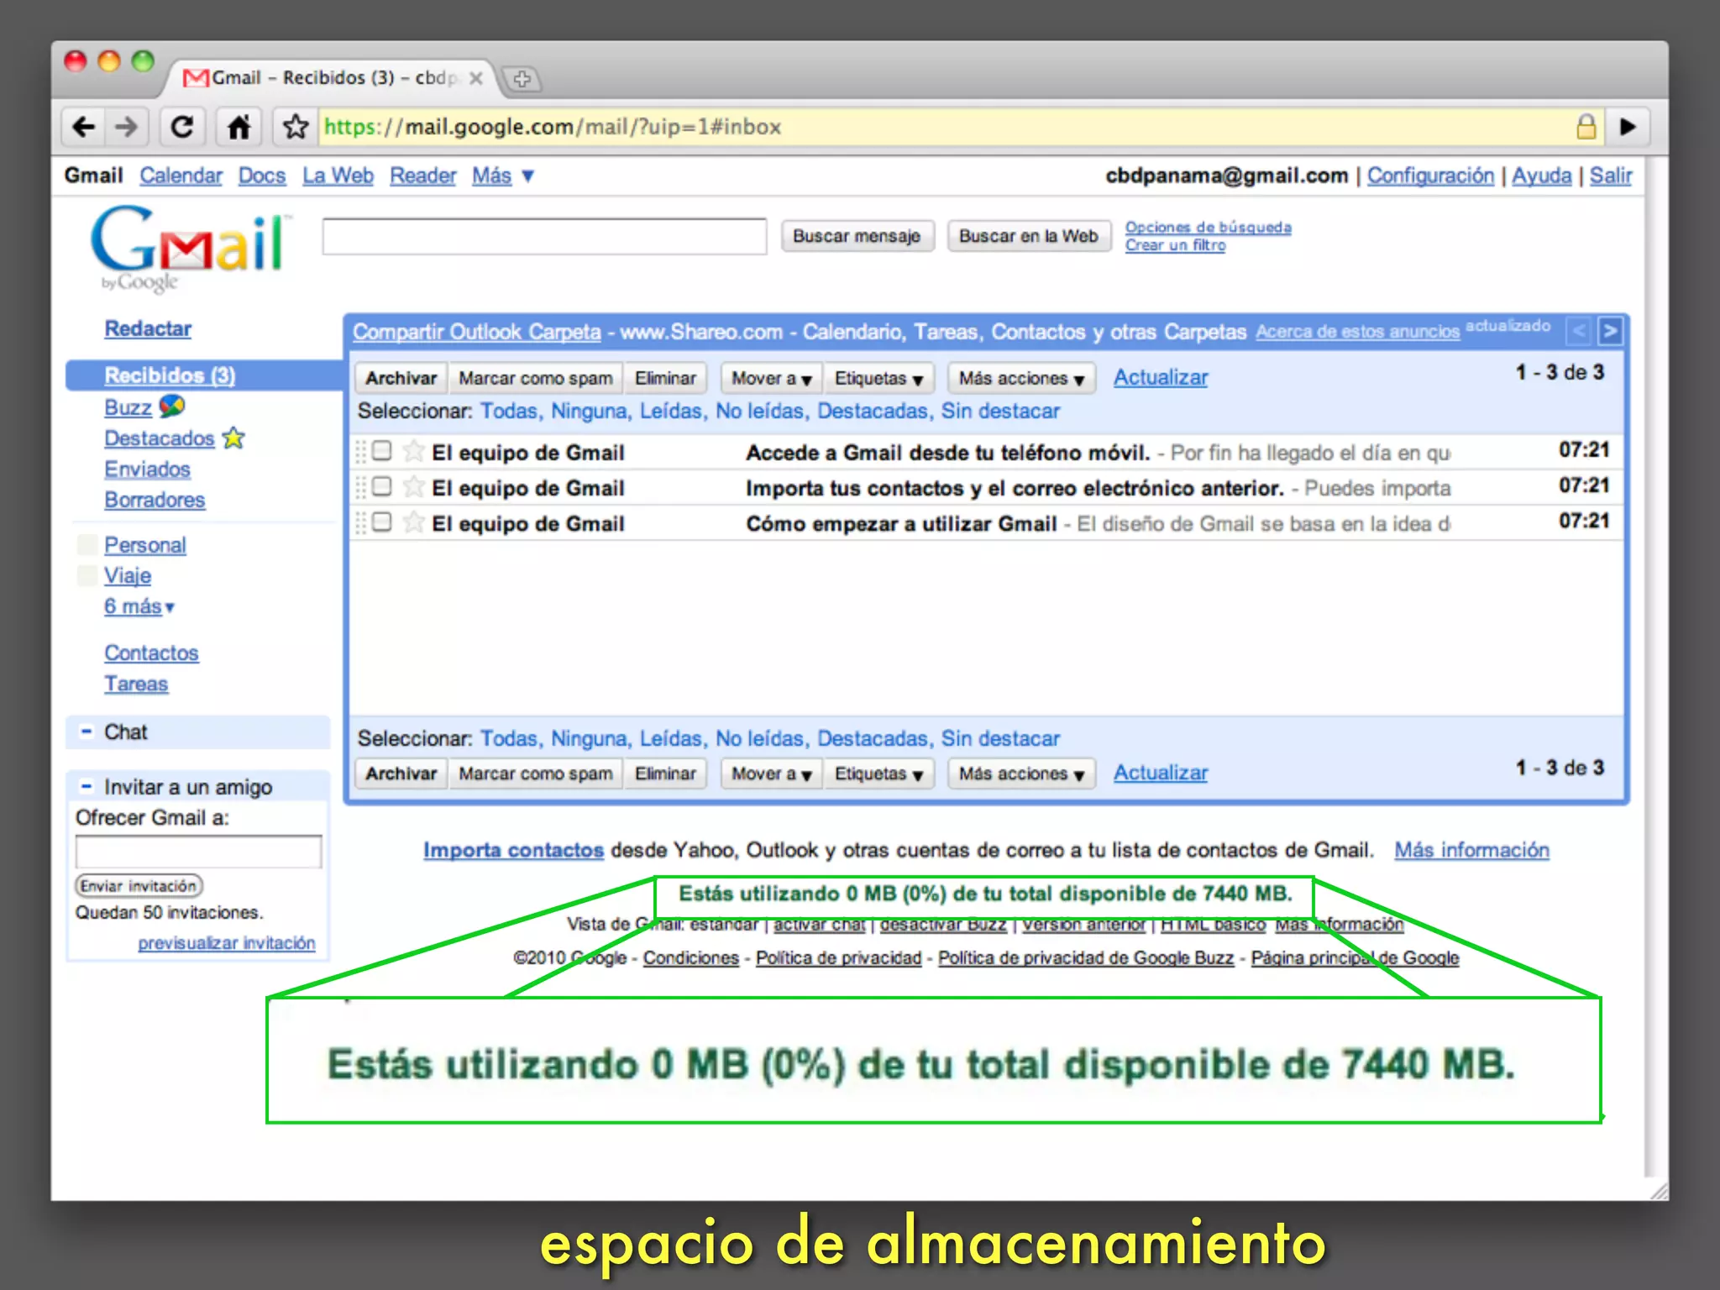1720x1290 pixels.
Task: Open the Enviados folder
Action: tap(147, 469)
